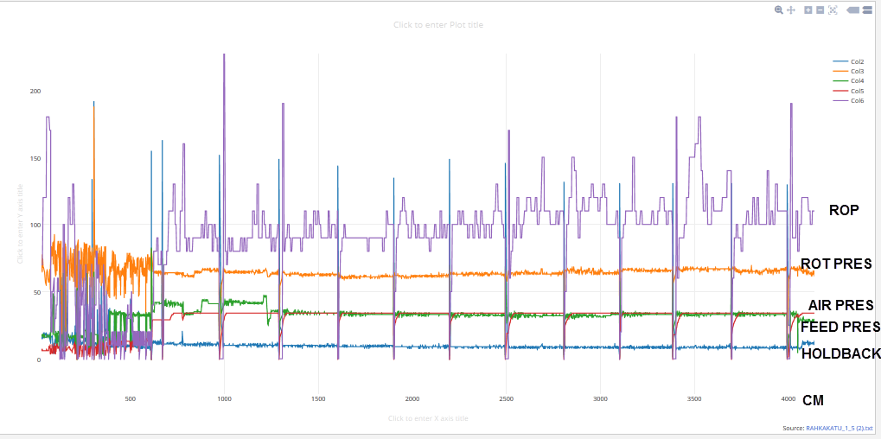Toggle Col2 trace in legend

856,62
